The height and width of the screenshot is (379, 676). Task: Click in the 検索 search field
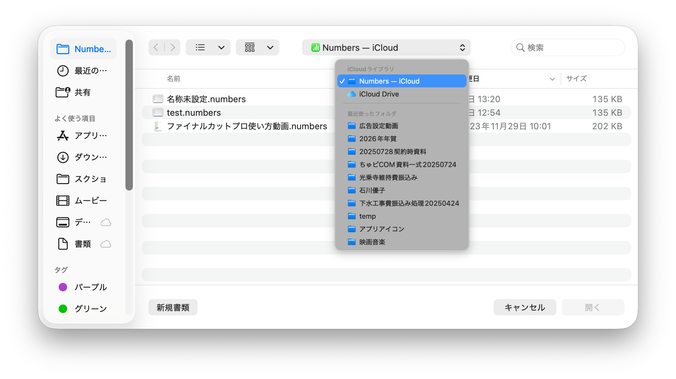(573, 48)
